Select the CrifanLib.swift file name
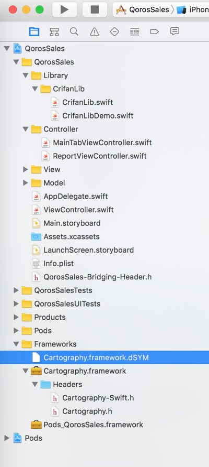209x467 pixels. coord(88,102)
